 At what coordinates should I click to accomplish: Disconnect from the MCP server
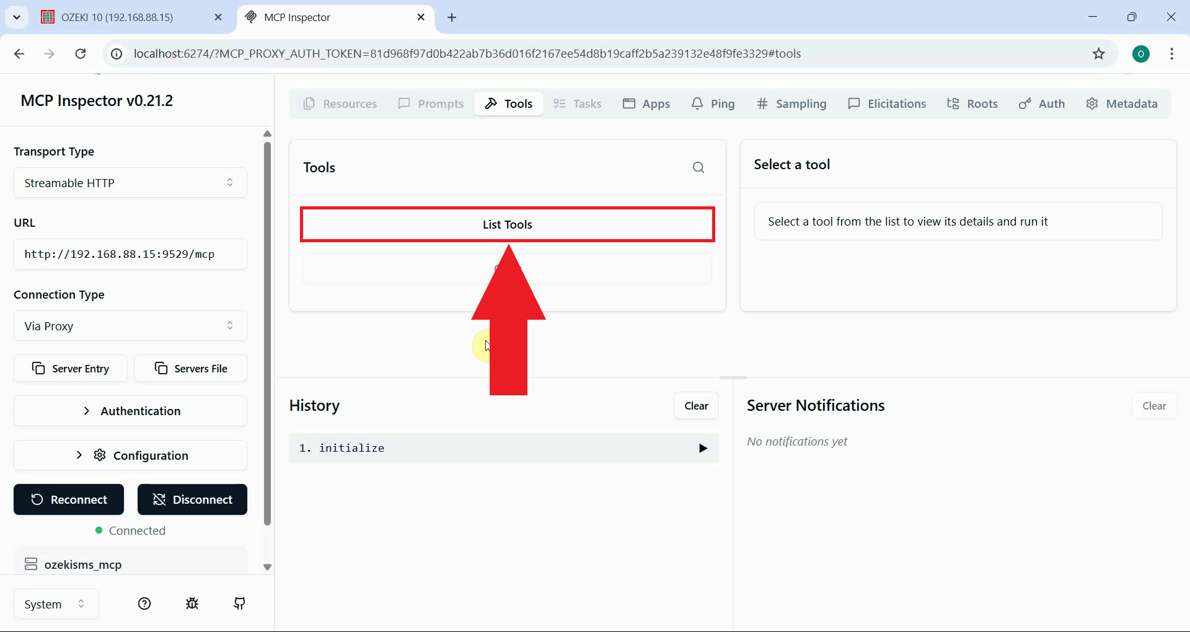click(192, 499)
